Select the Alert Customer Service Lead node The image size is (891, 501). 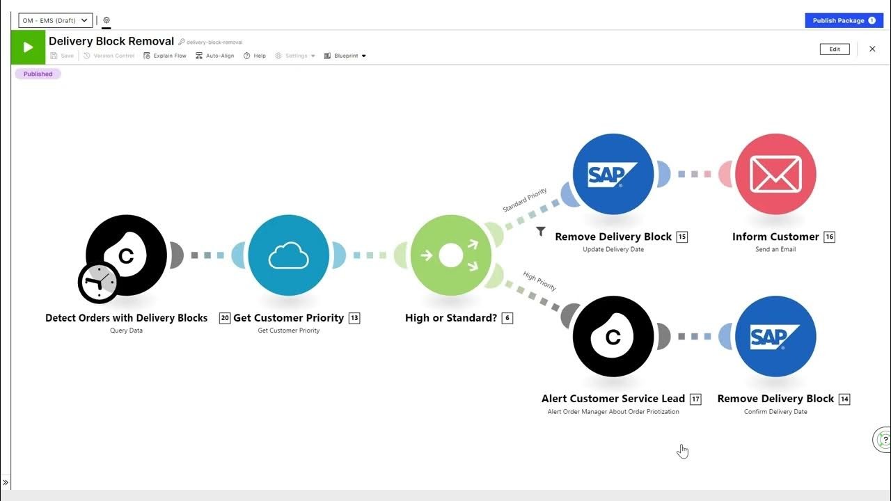(613, 337)
